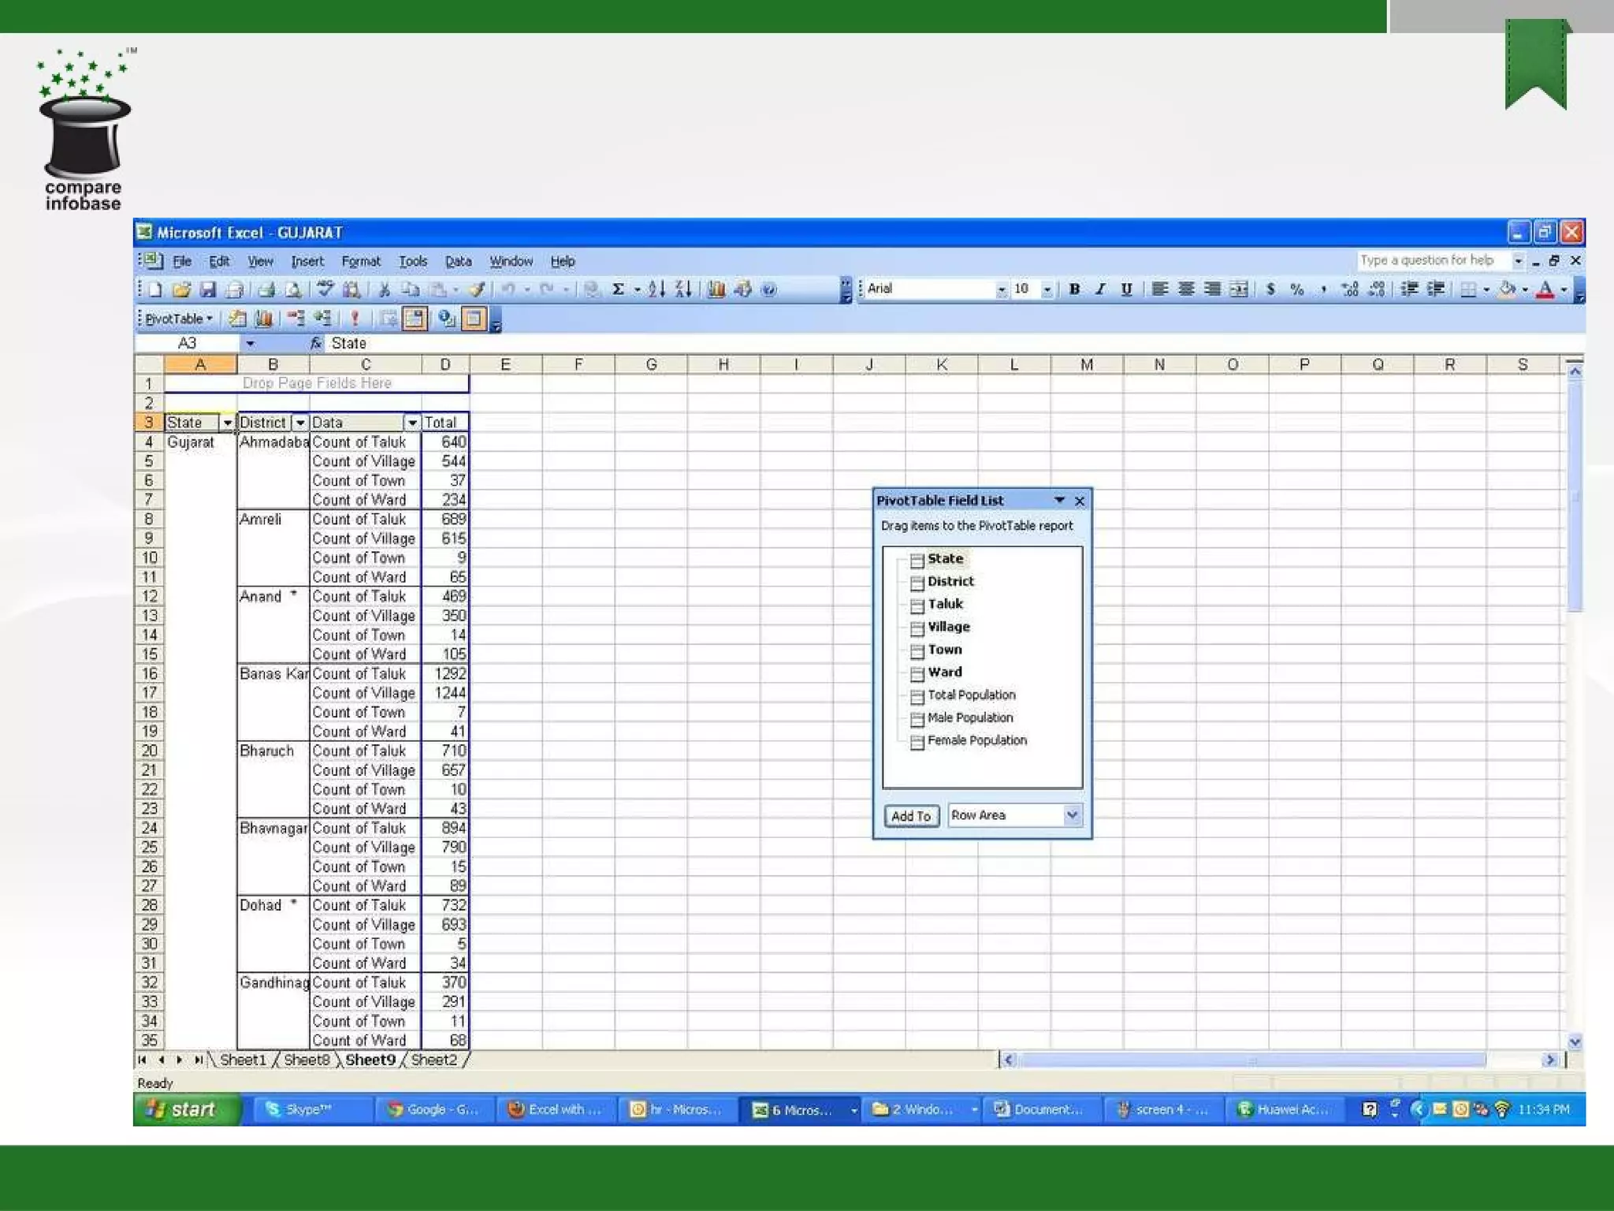Click the Cut scissors icon
The image size is (1614, 1211).
pos(385,290)
